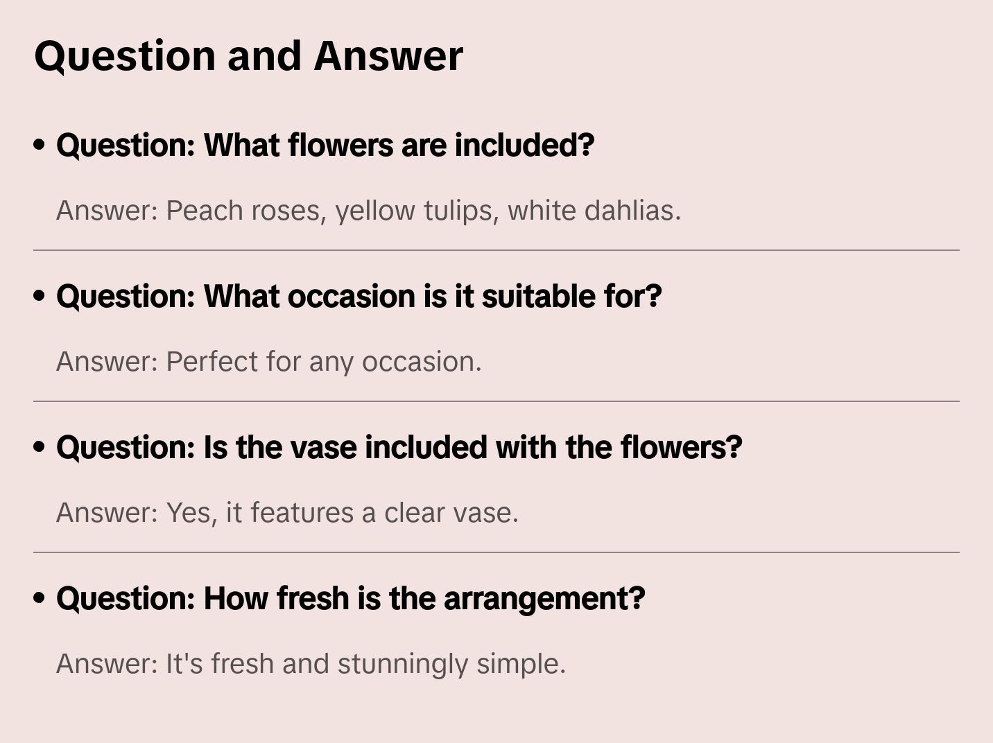Click the bullet beside the flowers question
This screenshot has width=993, height=743.
click(x=40, y=145)
